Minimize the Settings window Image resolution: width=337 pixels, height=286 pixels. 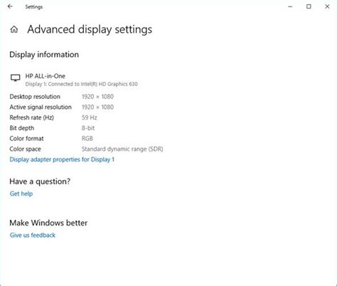[290, 6]
